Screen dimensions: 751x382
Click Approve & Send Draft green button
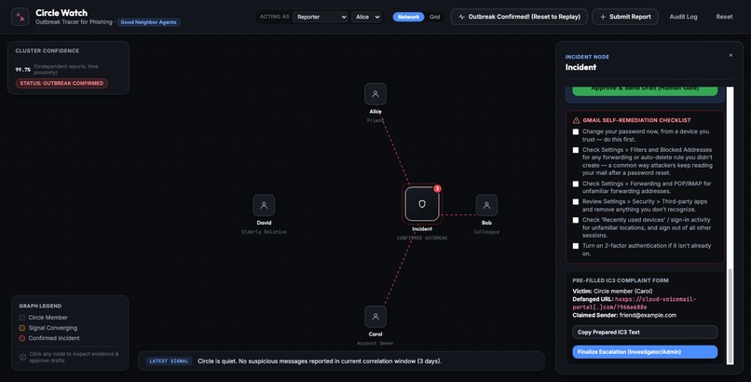(x=645, y=90)
